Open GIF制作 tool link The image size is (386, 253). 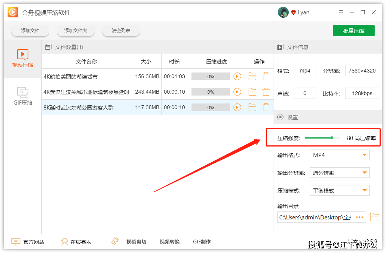[x=202, y=242]
